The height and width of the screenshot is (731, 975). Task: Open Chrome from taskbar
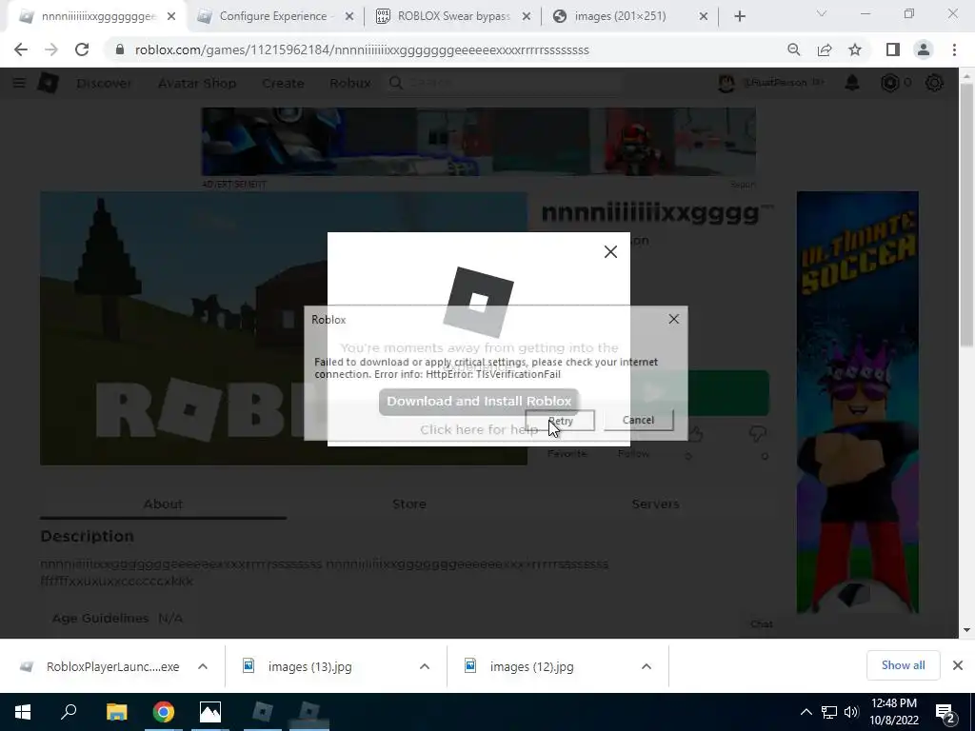tap(164, 712)
